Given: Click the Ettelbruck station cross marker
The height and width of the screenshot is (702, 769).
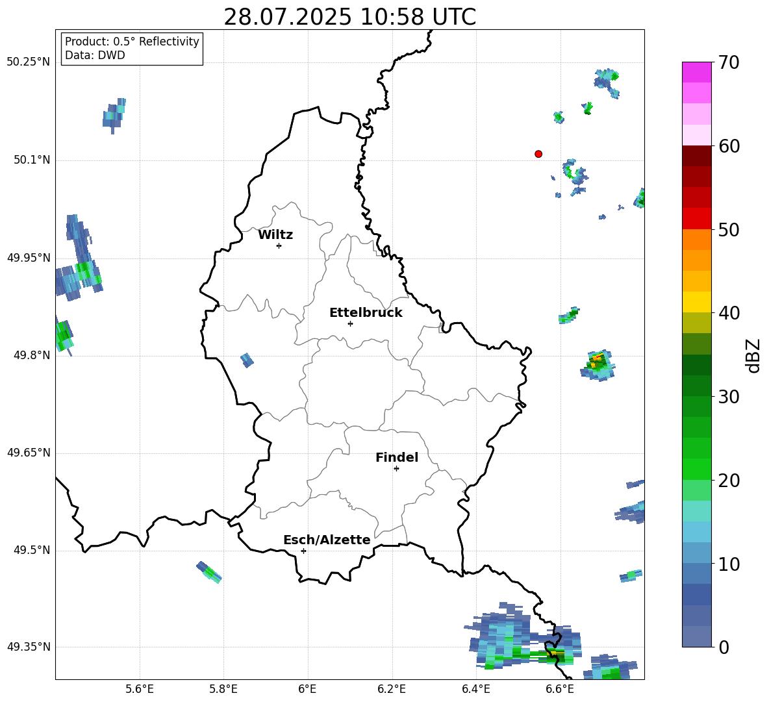Looking at the screenshot, I should point(350,323).
